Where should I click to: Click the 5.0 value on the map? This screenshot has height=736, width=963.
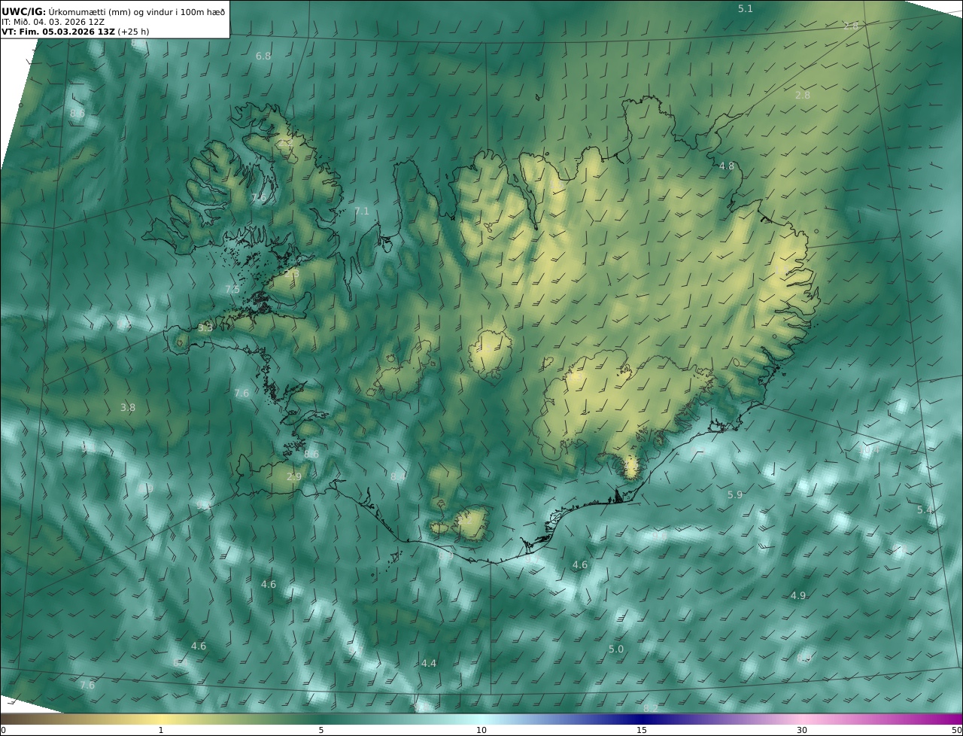[x=616, y=649]
